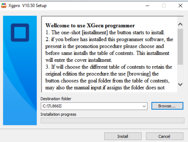Minimize the Xgpro Setup window
188x142 pixels.
click(147, 6)
